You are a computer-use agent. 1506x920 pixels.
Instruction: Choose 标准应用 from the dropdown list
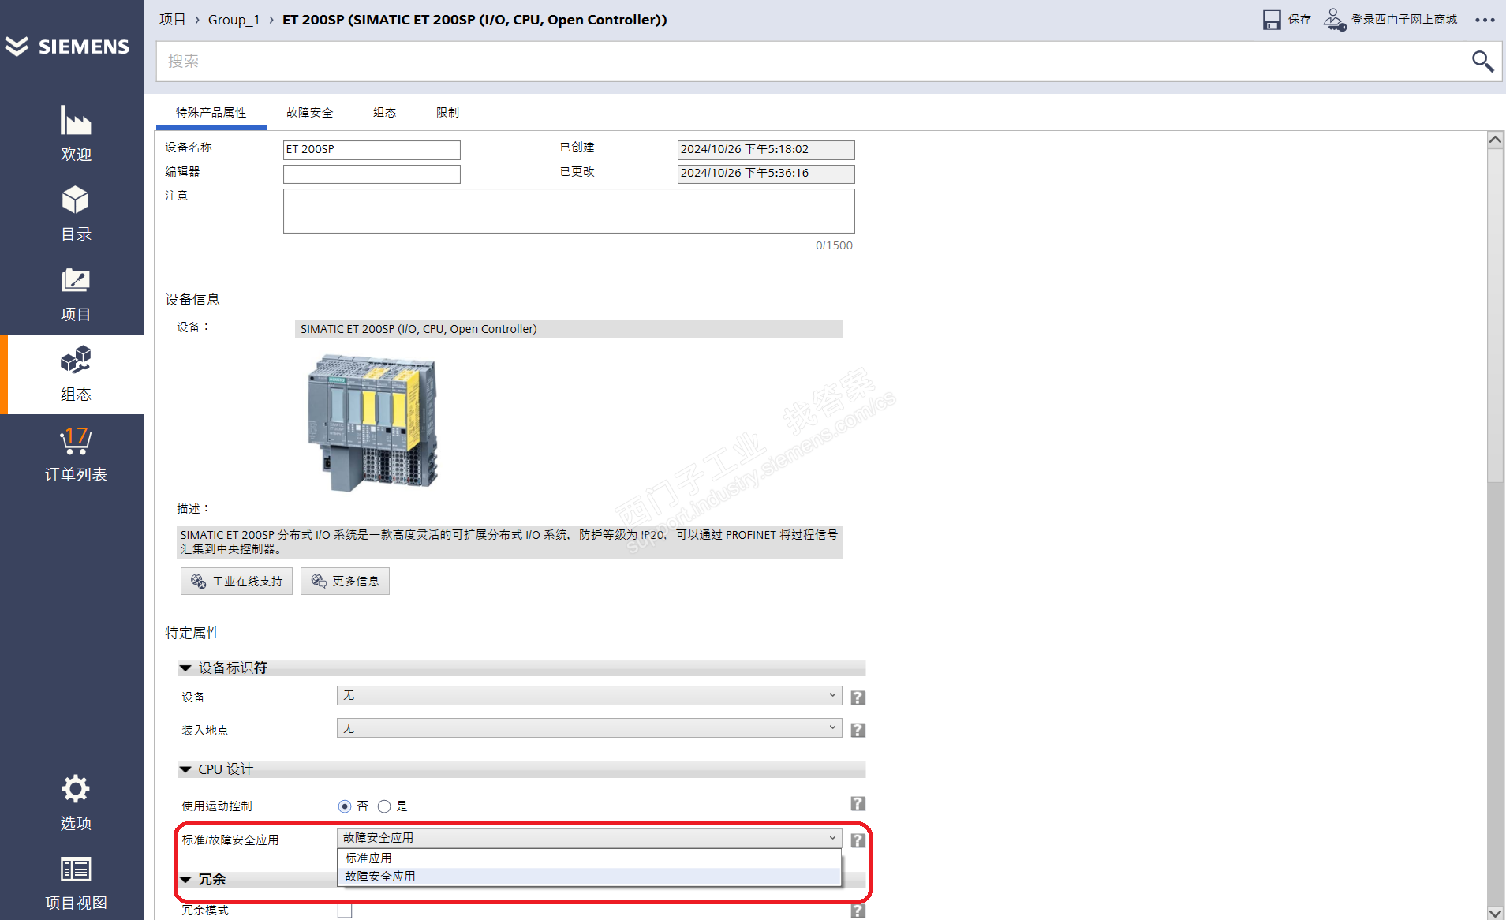pos(589,858)
